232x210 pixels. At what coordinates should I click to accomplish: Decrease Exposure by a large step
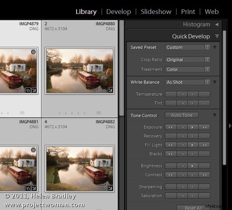click(171, 127)
